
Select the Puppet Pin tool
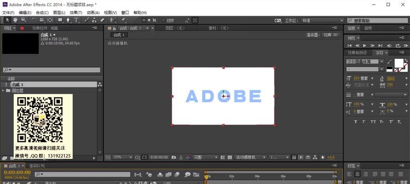pos(123,20)
